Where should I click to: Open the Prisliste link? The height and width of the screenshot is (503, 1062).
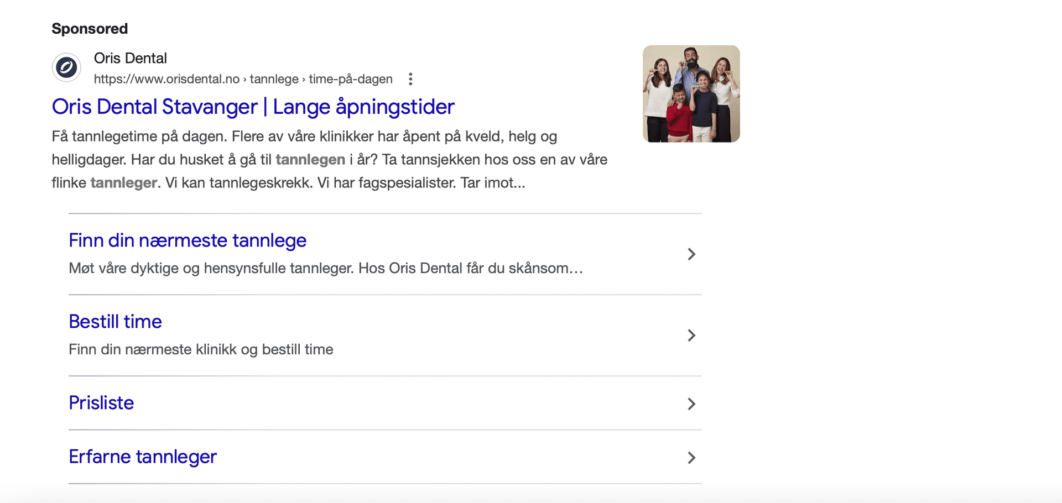point(101,403)
